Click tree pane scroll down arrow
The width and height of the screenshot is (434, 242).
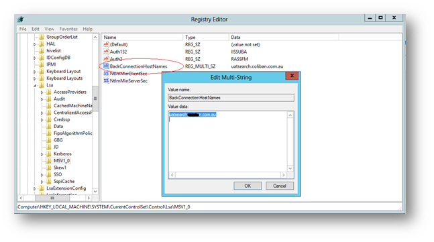coord(95,191)
